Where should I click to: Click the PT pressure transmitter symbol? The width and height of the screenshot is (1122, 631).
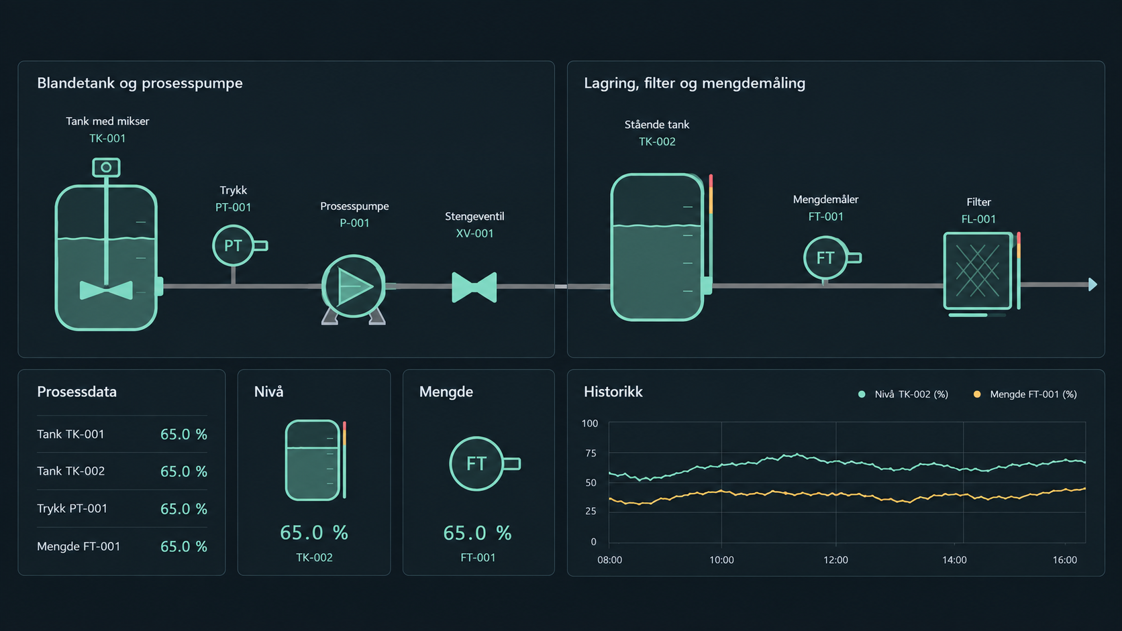[240, 246]
